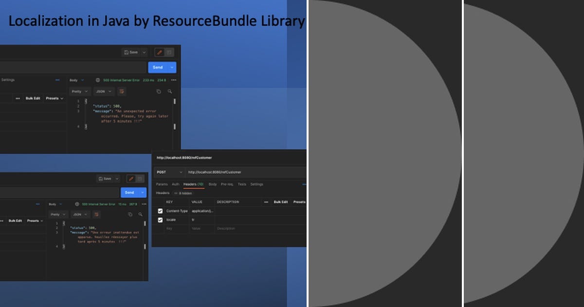Viewport: 584px width, 307px height.
Task: Copy the English error response JSON
Action: (x=159, y=91)
